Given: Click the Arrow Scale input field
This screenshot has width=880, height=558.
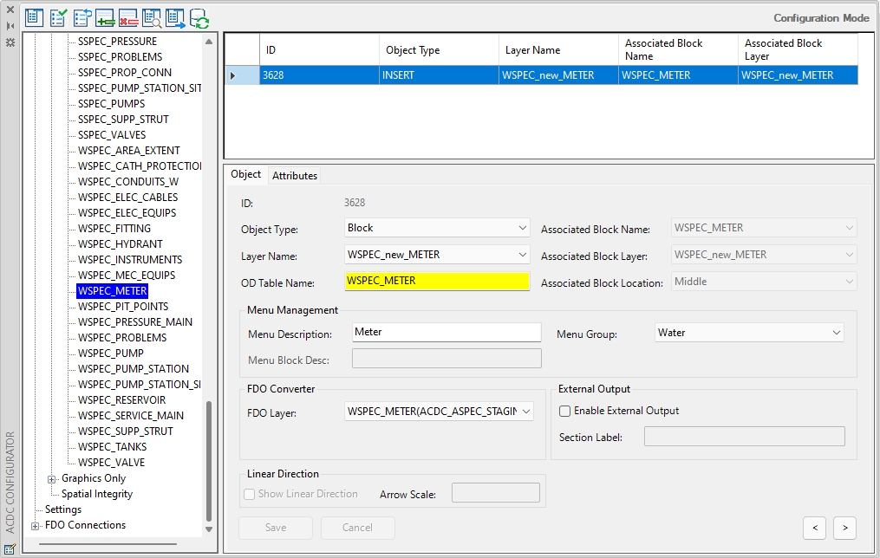Looking at the screenshot, I should (x=496, y=494).
